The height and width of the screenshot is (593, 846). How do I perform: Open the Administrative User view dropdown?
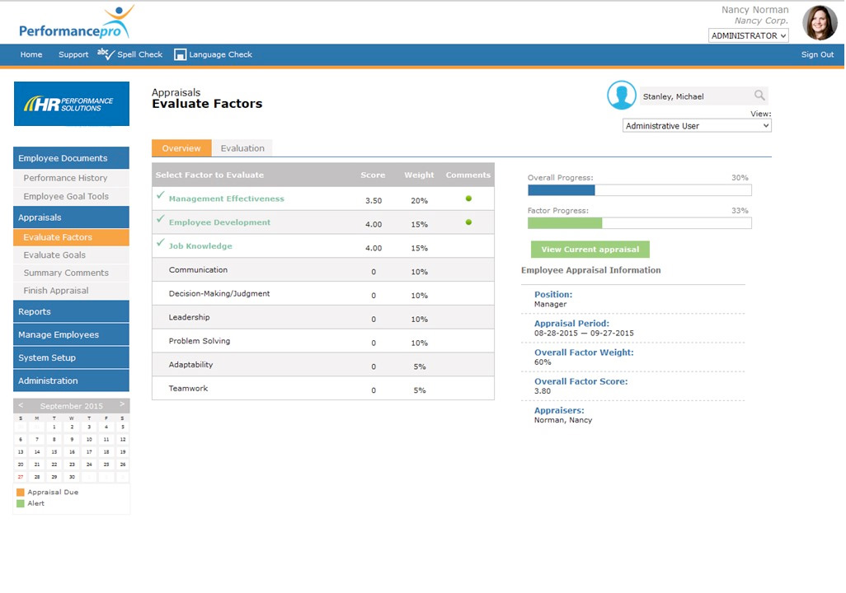point(697,125)
